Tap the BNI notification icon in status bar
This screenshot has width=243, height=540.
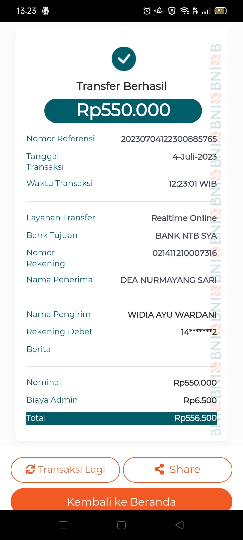(x=46, y=11)
